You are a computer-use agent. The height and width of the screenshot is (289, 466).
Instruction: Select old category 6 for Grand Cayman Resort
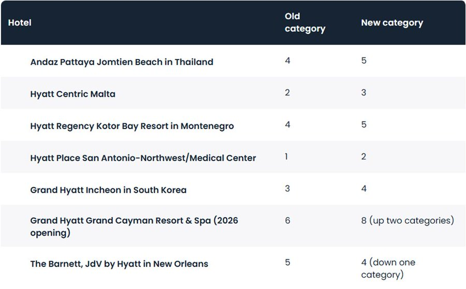(x=287, y=221)
